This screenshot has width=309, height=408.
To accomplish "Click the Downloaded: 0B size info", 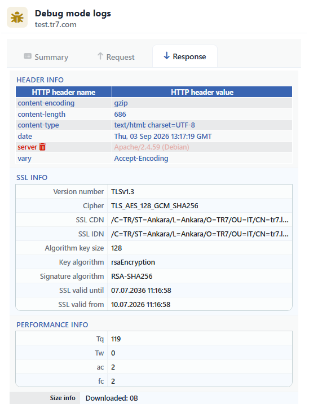I will click(x=112, y=398).
